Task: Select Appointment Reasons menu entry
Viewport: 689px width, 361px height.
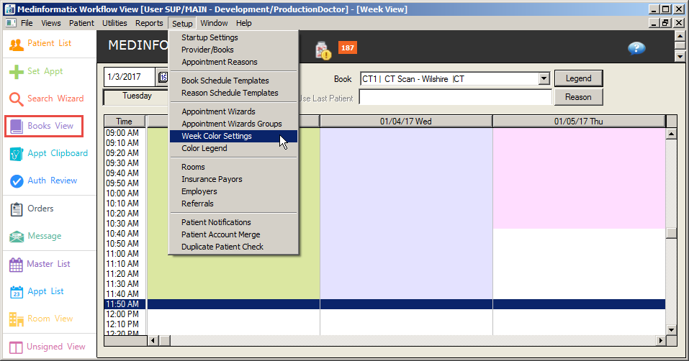Action: pyautogui.click(x=219, y=62)
